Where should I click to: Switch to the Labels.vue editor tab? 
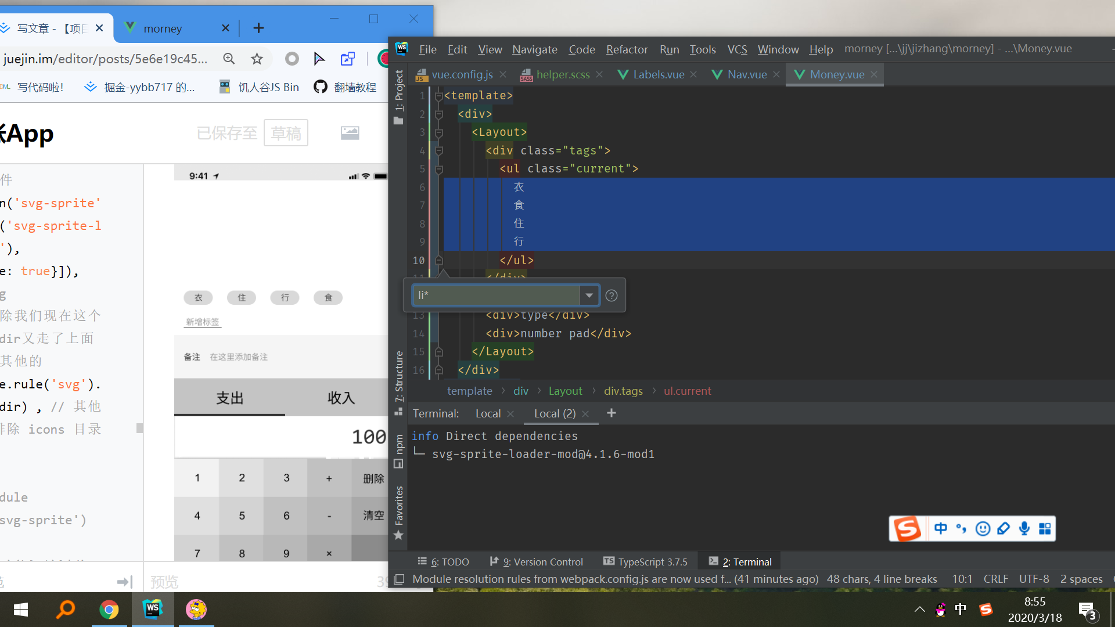click(x=658, y=74)
